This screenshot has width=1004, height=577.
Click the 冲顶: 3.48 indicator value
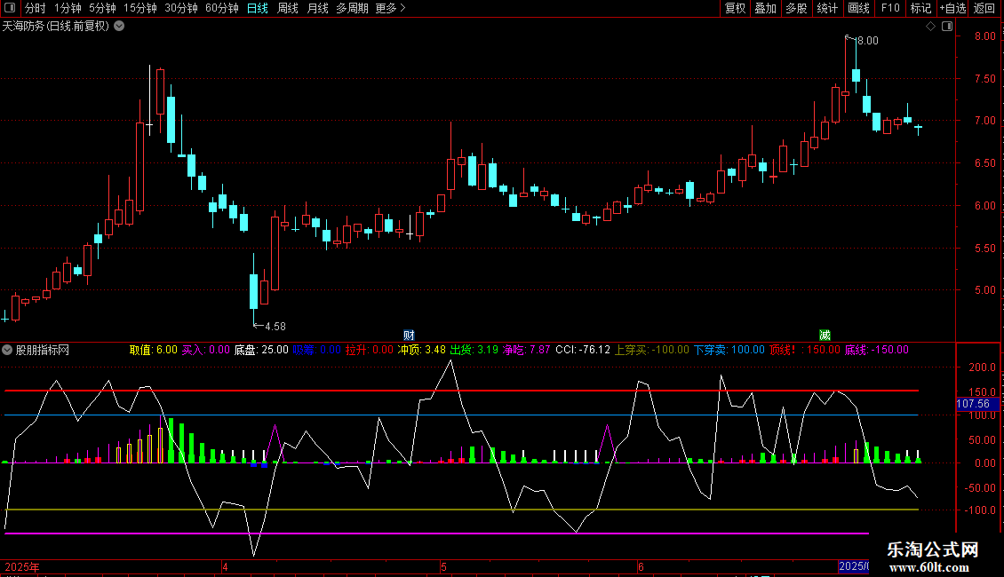click(421, 350)
